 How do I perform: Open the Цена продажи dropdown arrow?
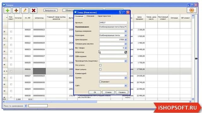(126, 40)
